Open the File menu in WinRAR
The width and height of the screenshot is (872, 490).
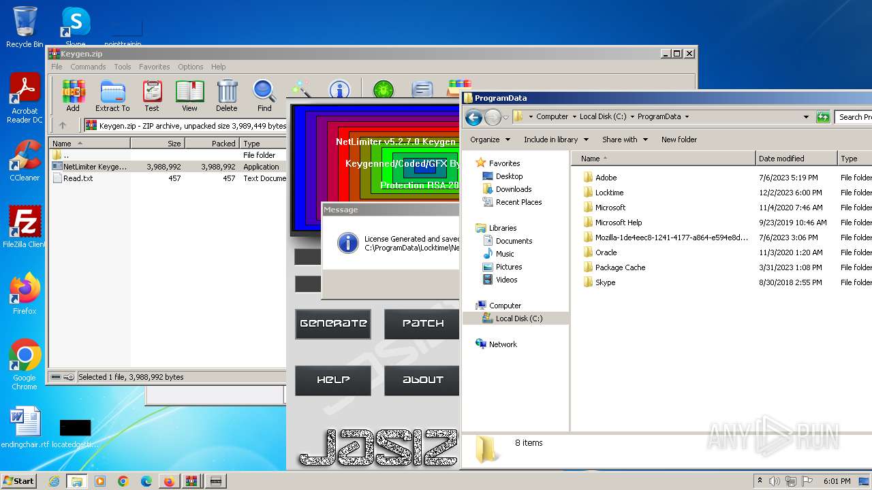[57, 67]
